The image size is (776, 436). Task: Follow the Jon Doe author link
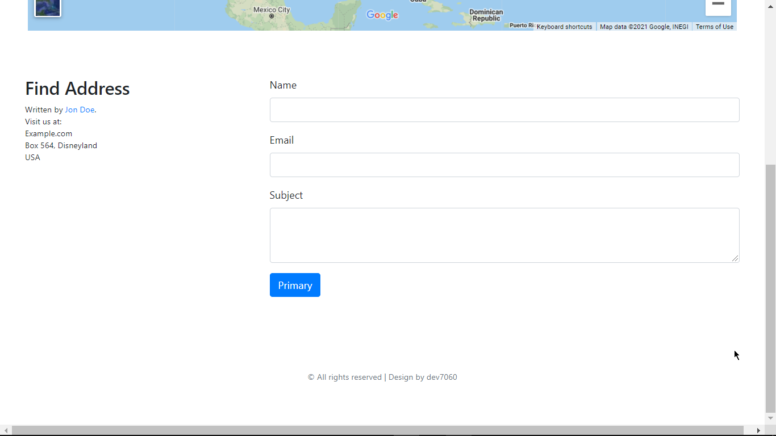click(80, 110)
